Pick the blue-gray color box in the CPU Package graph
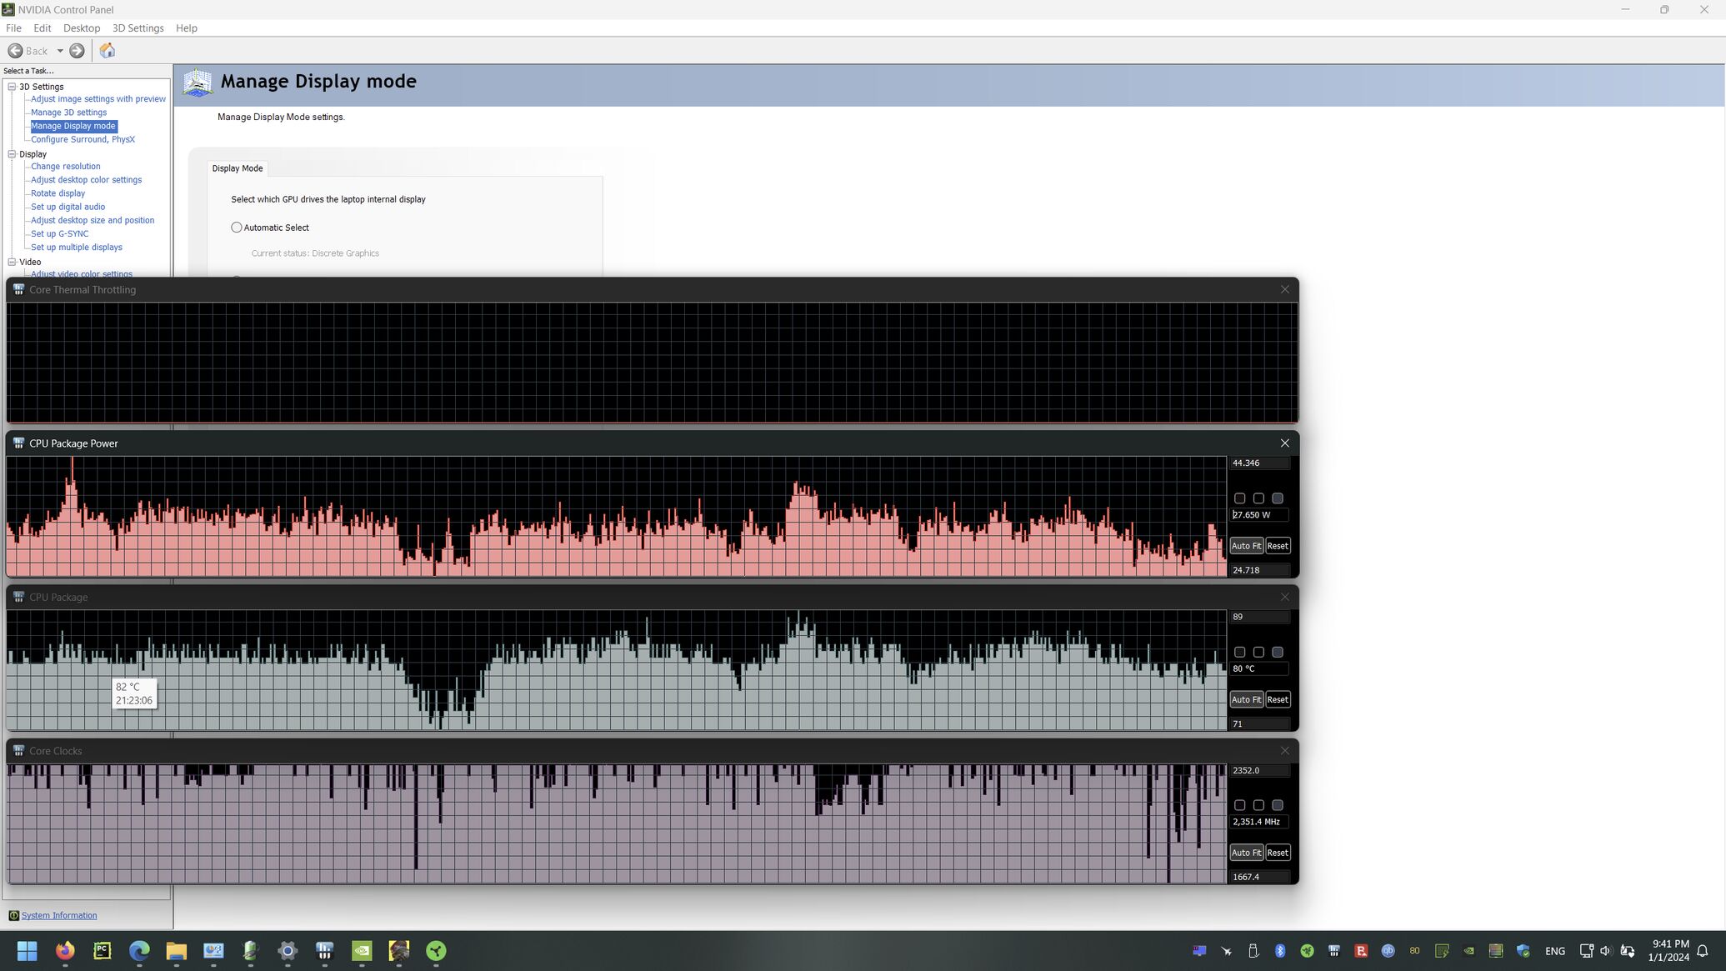 point(1278,652)
